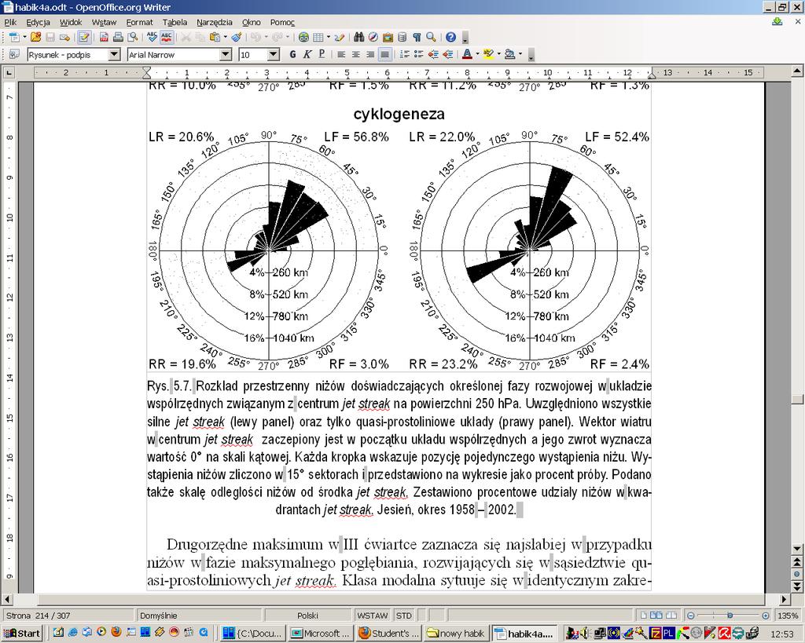Create a new document via the New icon

[x=14, y=37]
